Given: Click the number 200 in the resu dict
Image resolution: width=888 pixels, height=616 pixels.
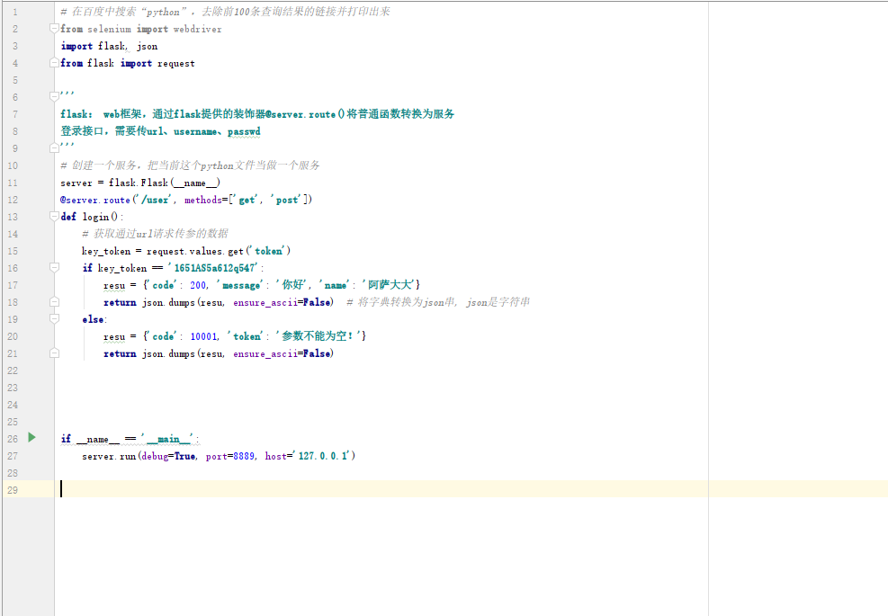Looking at the screenshot, I should 198,285.
